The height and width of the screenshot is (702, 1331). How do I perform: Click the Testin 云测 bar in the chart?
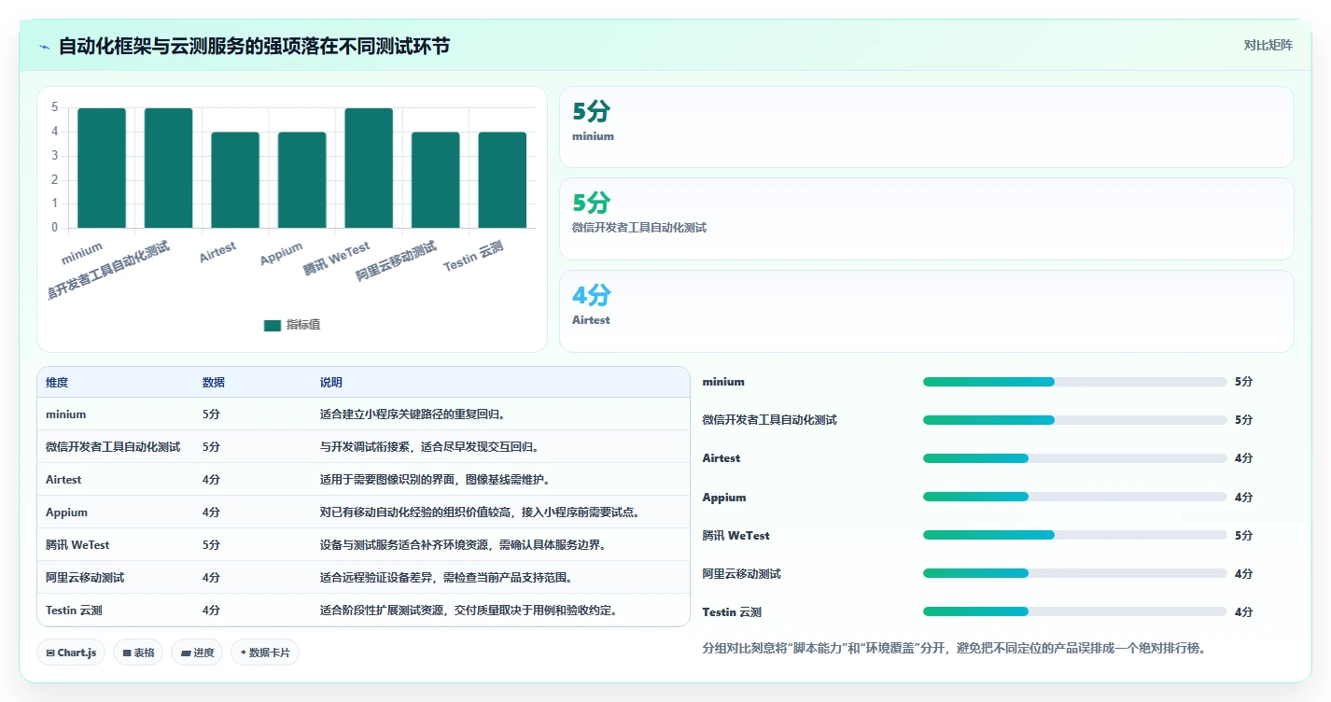[x=502, y=180]
